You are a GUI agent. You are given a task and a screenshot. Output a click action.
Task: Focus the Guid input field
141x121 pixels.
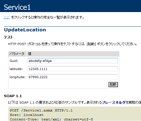coord(73,61)
